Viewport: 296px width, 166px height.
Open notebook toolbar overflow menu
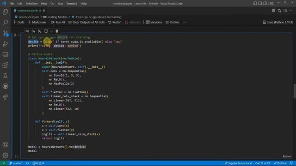coord(184,22)
